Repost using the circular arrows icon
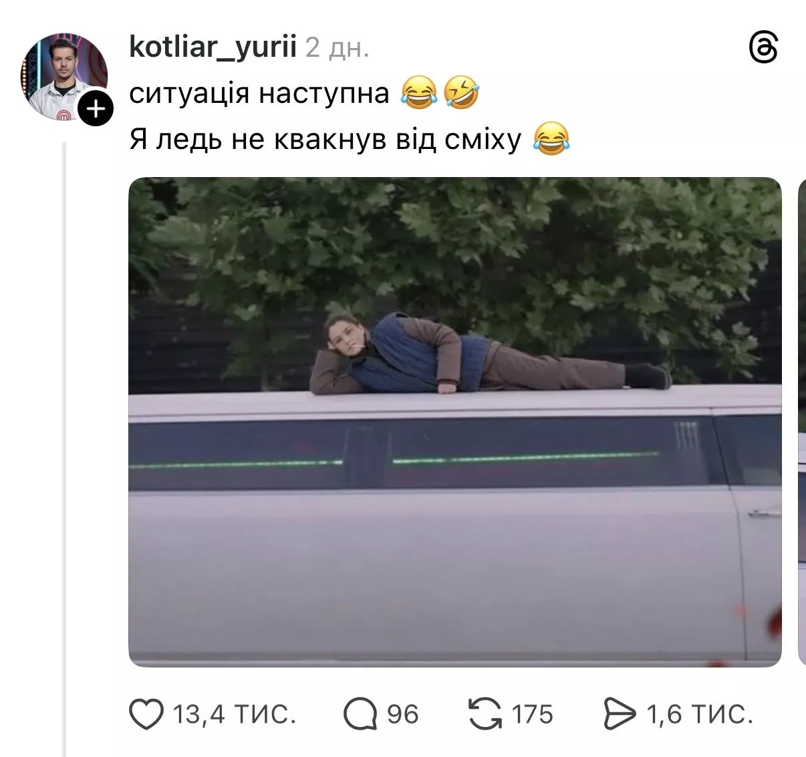806x757 pixels. point(485,714)
